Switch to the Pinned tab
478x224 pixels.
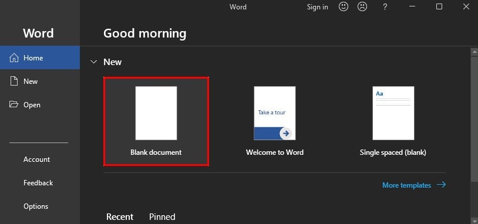[x=162, y=217]
